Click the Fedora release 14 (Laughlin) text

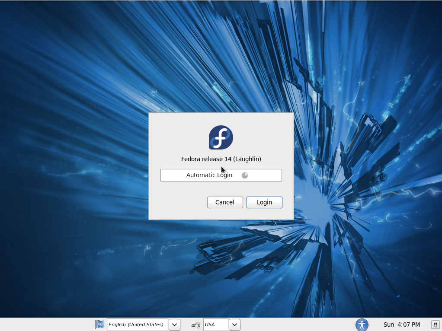coord(221,159)
